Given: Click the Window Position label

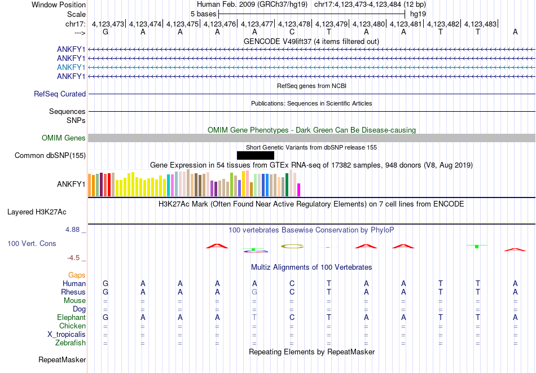Looking at the screenshot, I should tap(59, 5).
